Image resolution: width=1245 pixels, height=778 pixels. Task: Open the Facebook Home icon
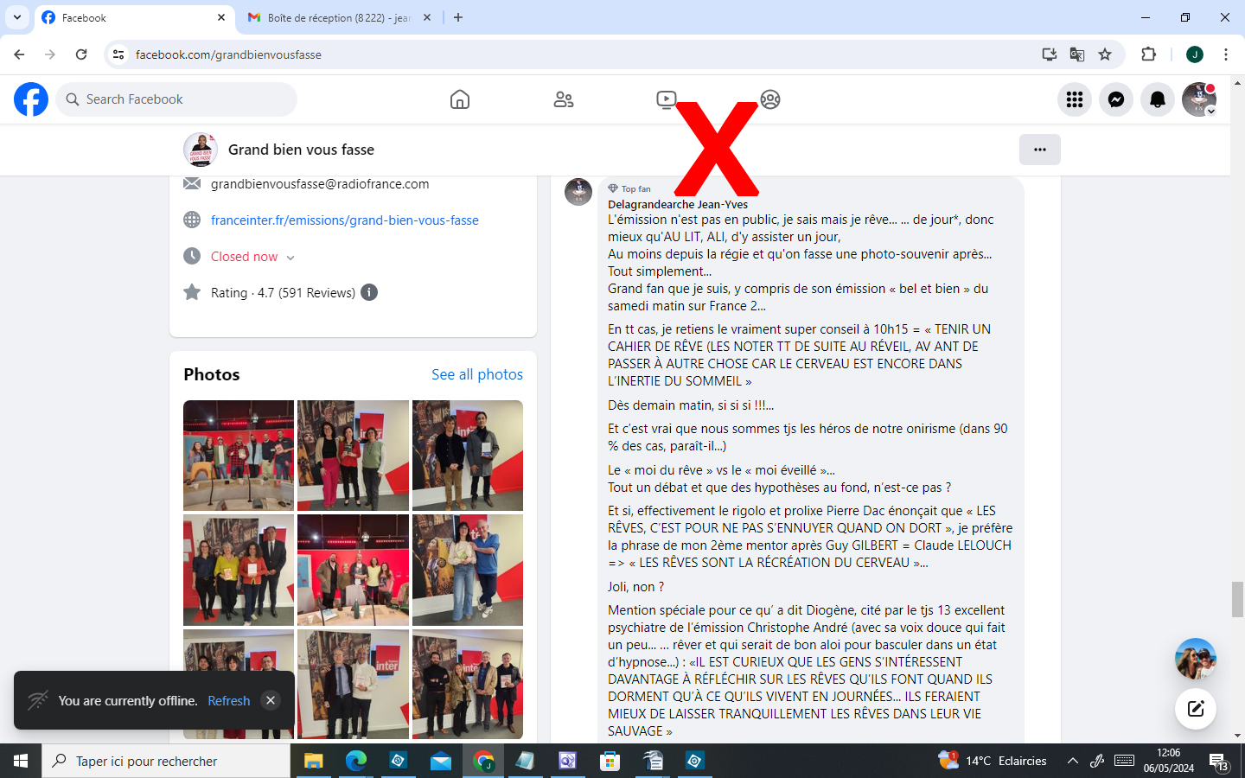point(460,99)
